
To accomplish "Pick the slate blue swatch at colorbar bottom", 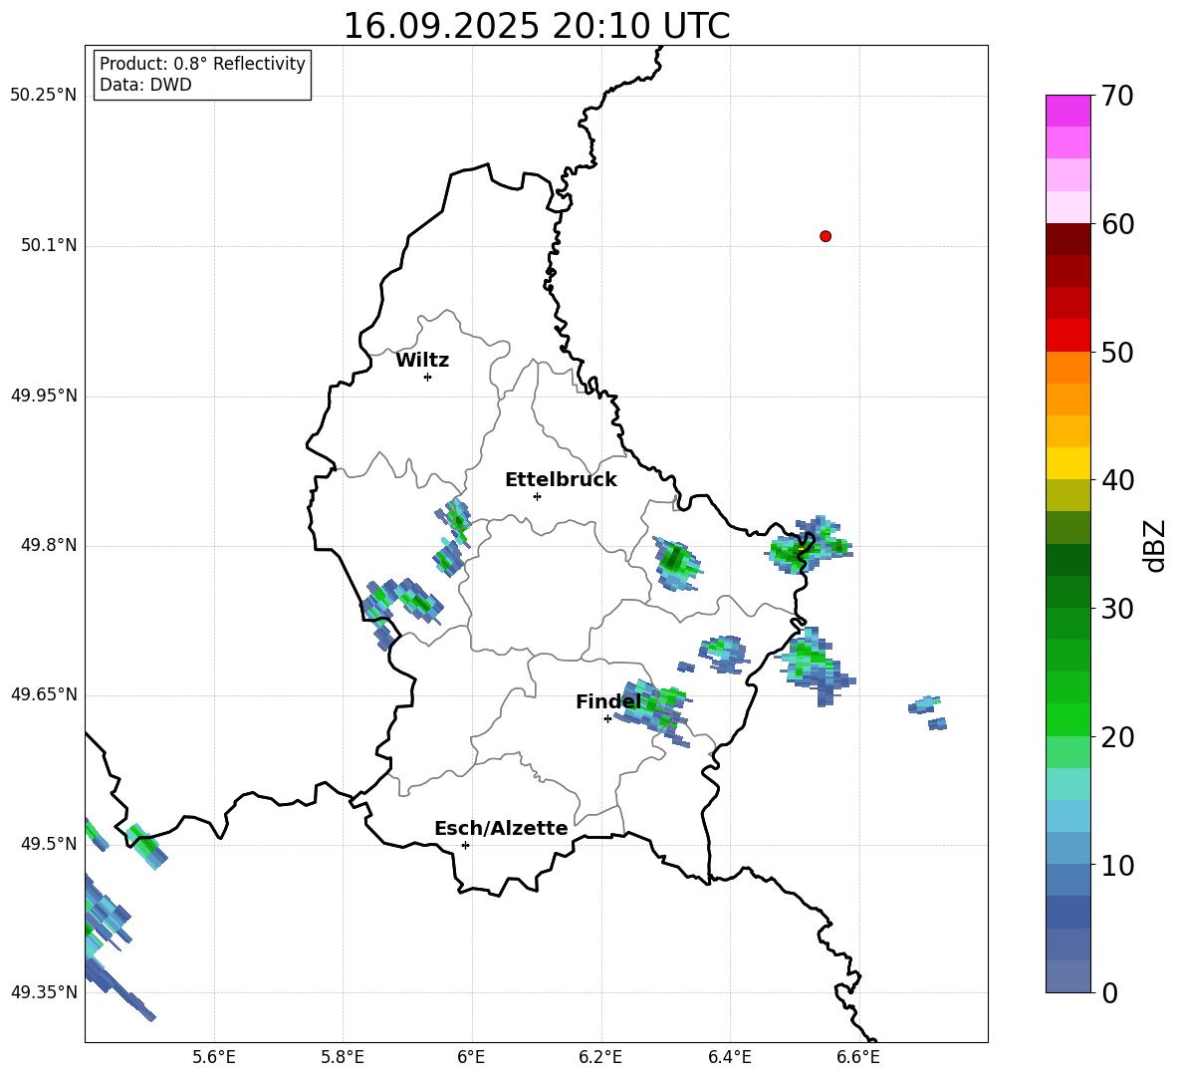I will click(x=1068, y=976).
